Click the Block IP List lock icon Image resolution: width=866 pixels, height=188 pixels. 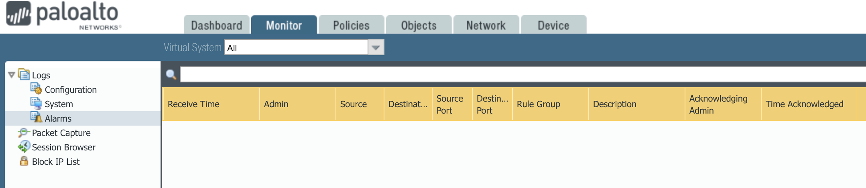click(x=24, y=161)
